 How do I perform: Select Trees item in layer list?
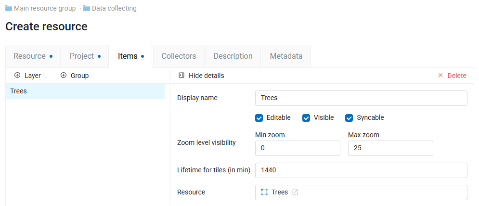(x=85, y=91)
